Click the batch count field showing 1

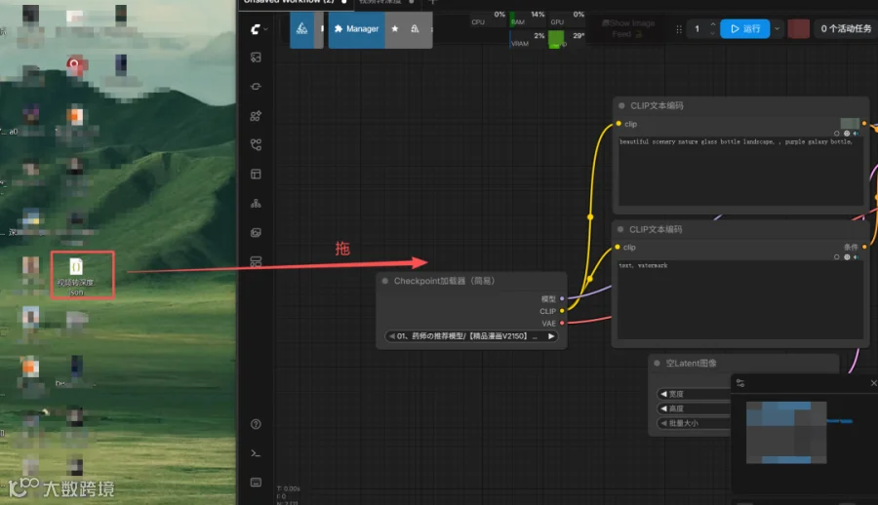[x=698, y=28]
